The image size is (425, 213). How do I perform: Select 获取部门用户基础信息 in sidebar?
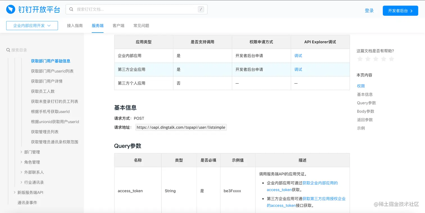click(51, 61)
